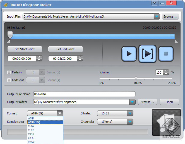Play the whole loaded song

(129, 54)
